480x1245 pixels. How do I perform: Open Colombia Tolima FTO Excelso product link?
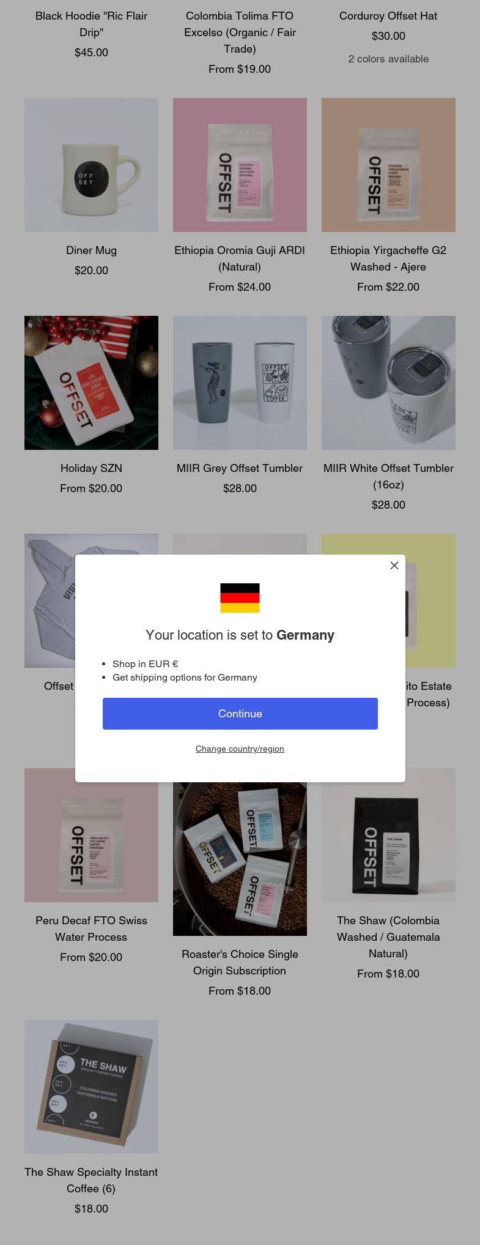pos(240,32)
